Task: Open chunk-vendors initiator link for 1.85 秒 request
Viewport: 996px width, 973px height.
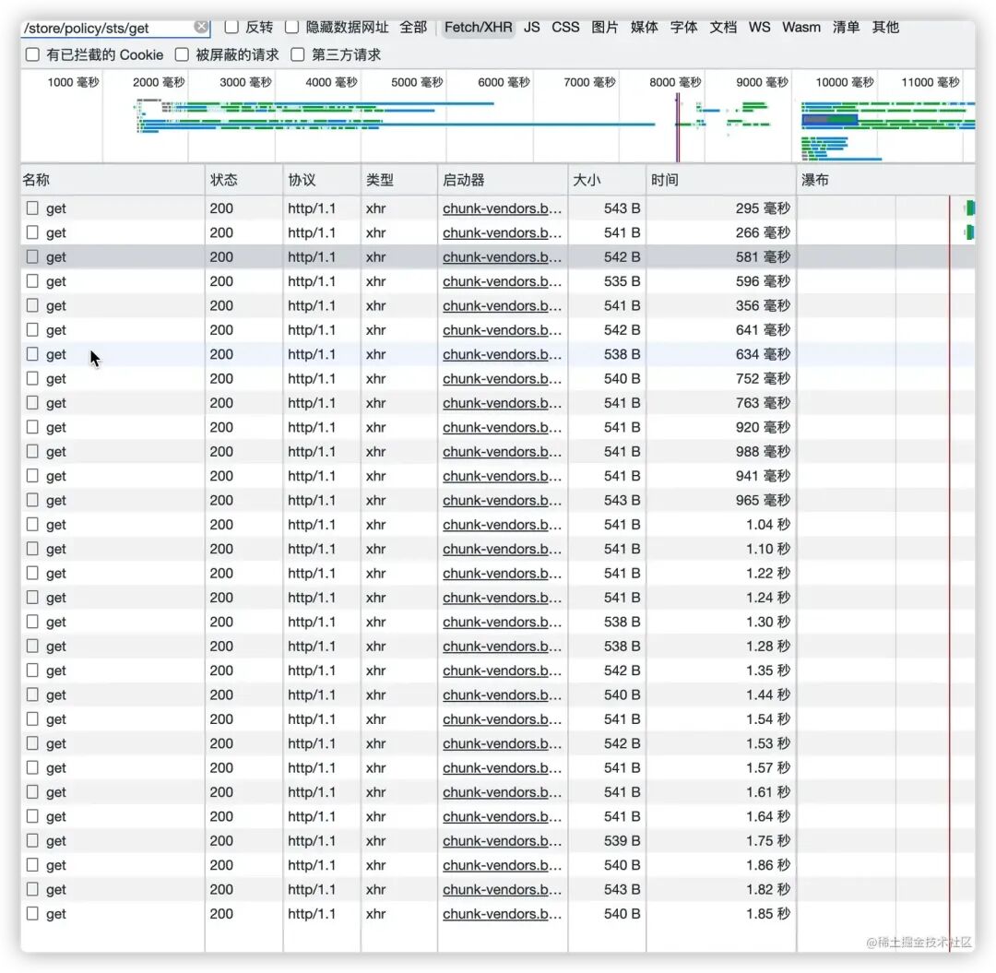Action: (x=502, y=914)
